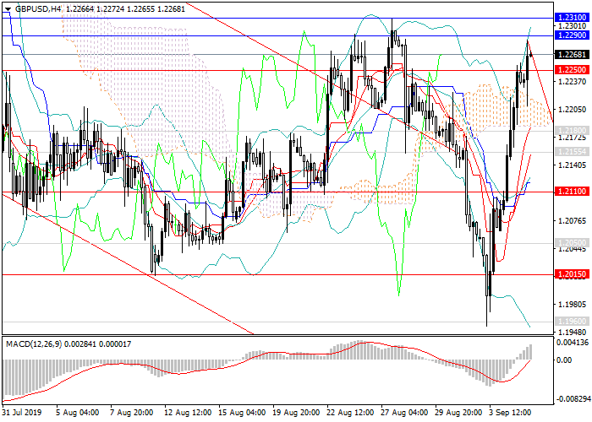Click the black current price 1.22681 tag

coord(571,54)
